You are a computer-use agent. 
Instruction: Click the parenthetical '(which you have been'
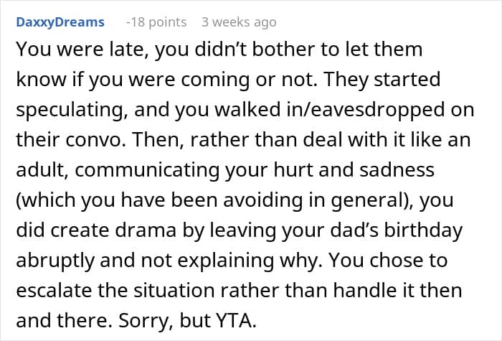point(117,200)
